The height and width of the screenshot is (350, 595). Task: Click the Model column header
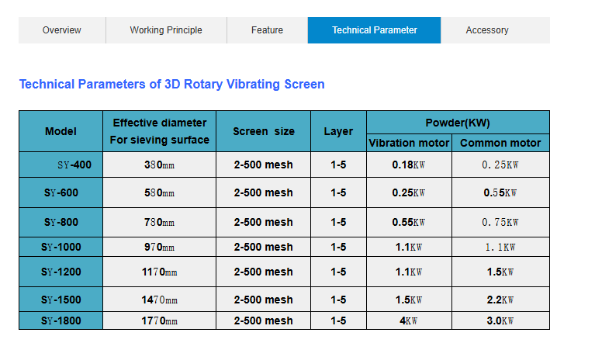[61, 131]
